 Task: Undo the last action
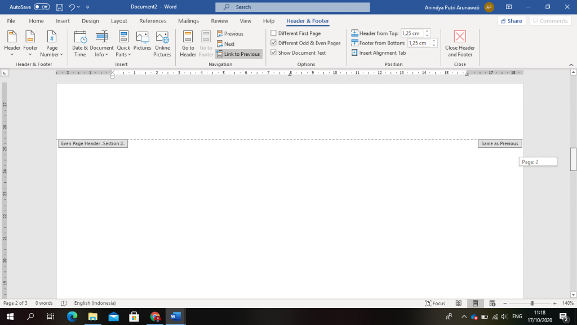coord(72,7)
